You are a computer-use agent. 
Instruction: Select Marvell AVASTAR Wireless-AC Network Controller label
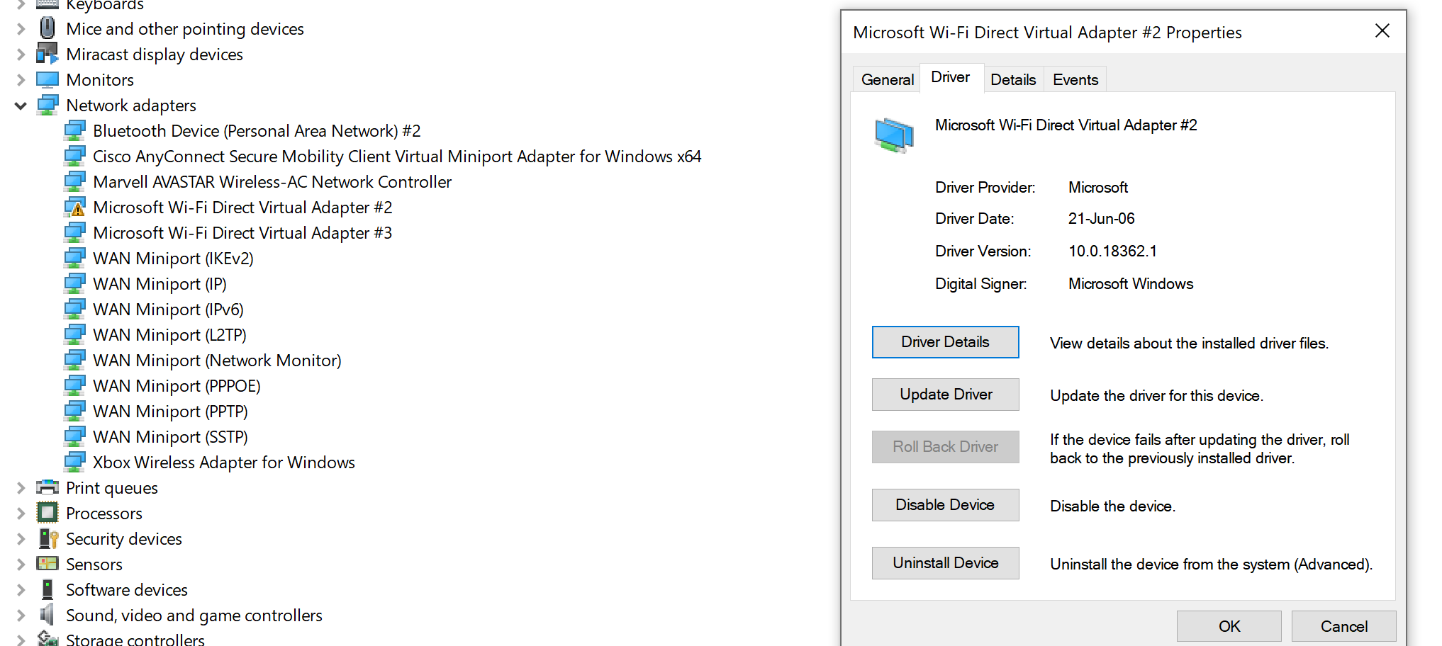(x=272, y=182)
